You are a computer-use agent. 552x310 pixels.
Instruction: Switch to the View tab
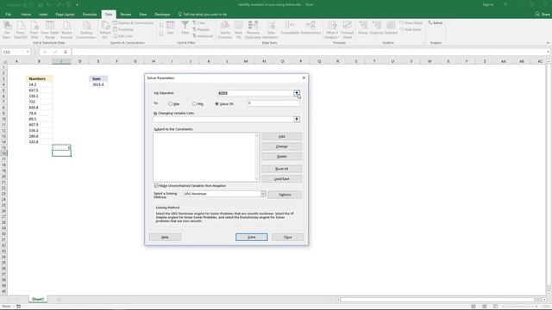[143, 15]
